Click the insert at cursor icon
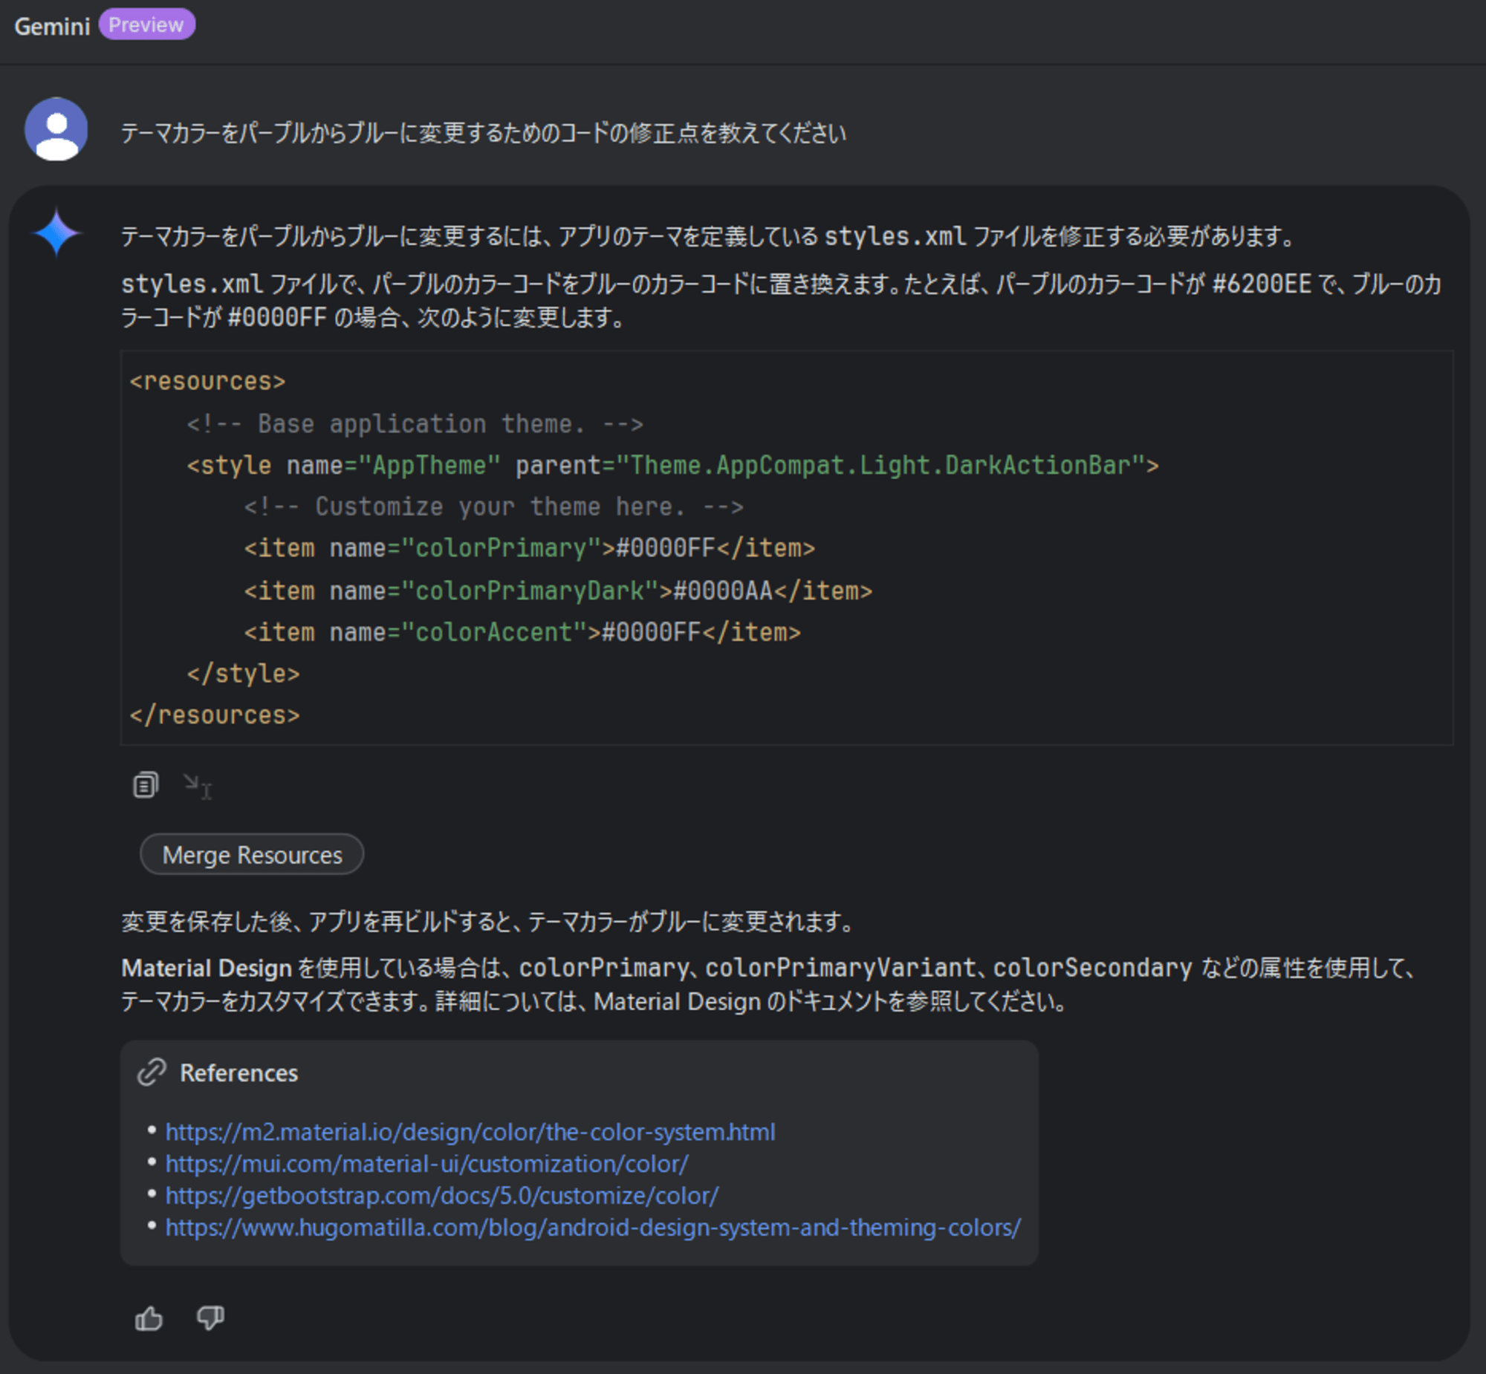Image resolution: width=1486 pixels, height=1374 pixels. point(198,786)
